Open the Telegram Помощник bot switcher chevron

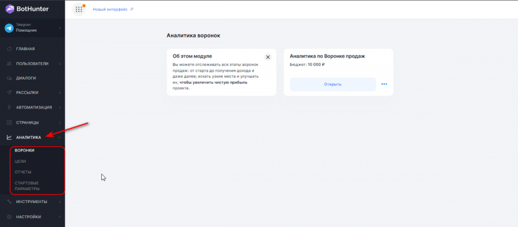click(x=60, y=28)
